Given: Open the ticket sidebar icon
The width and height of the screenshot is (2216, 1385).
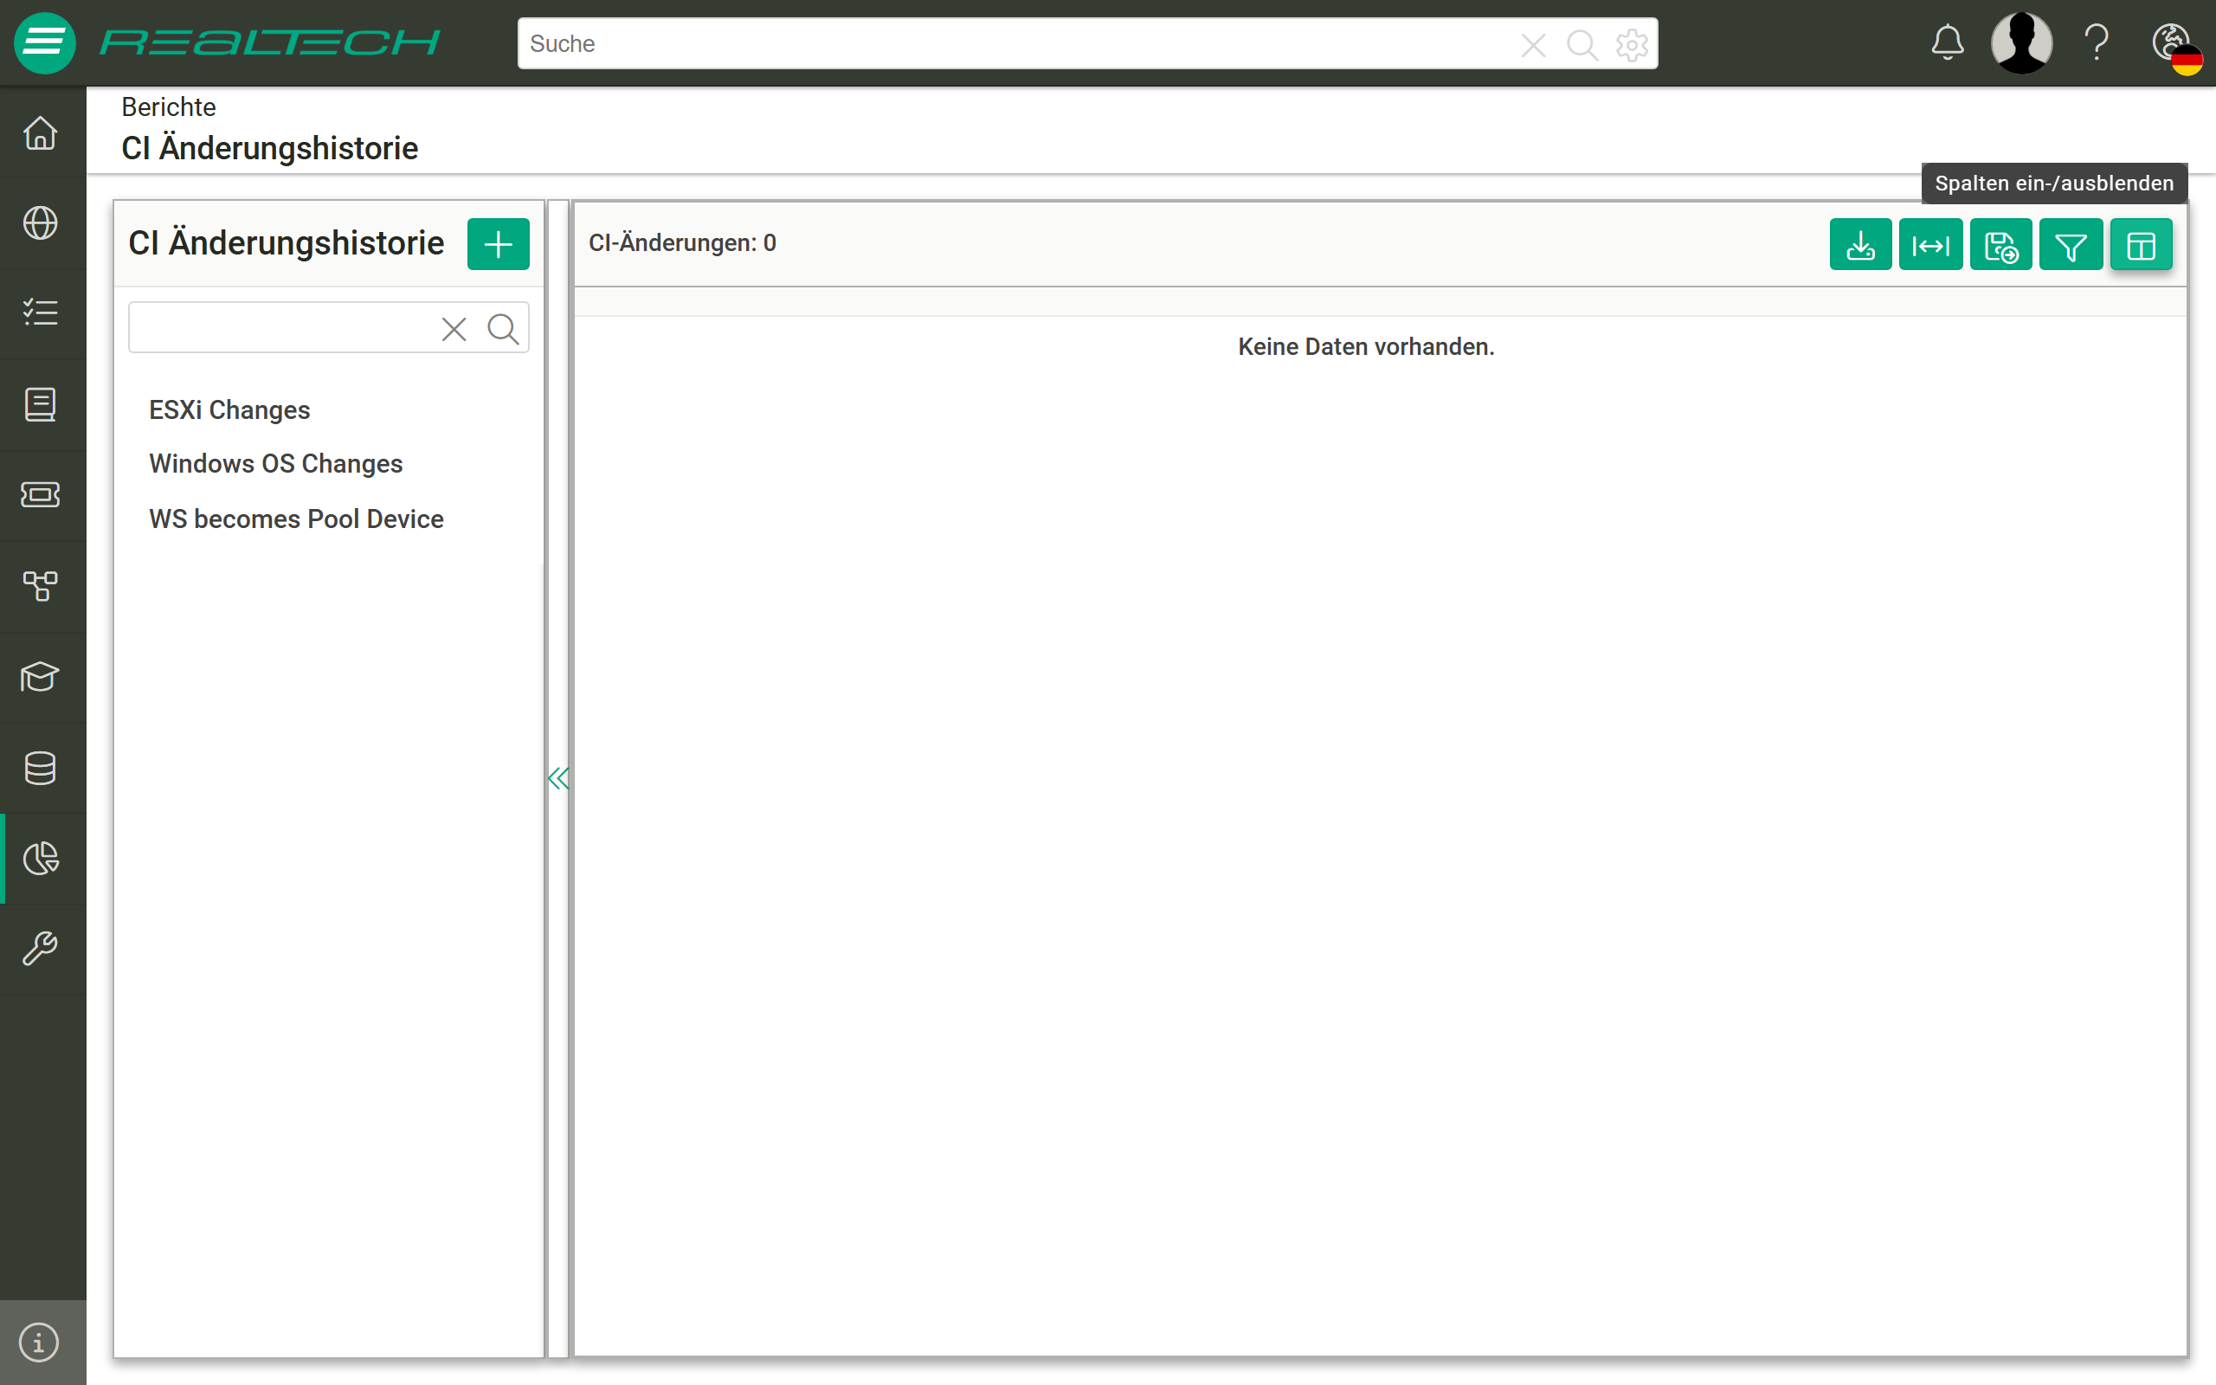Looking at the screenshot, I should (x=41, y=494).
